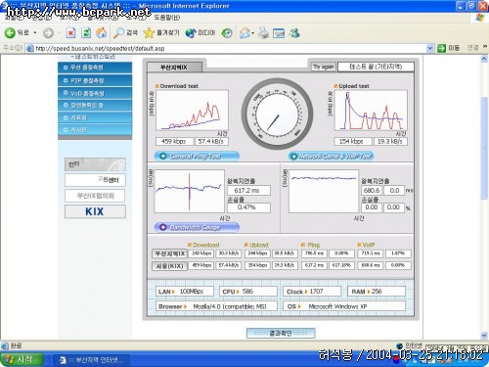Open the 미디어 media pane
Screen dimensions: 489x367
[200, 33]
